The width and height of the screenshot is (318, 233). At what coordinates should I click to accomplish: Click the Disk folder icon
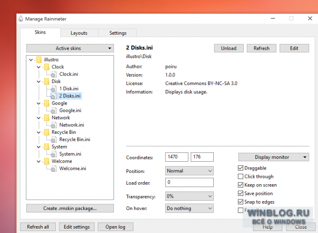click(46, 82)
